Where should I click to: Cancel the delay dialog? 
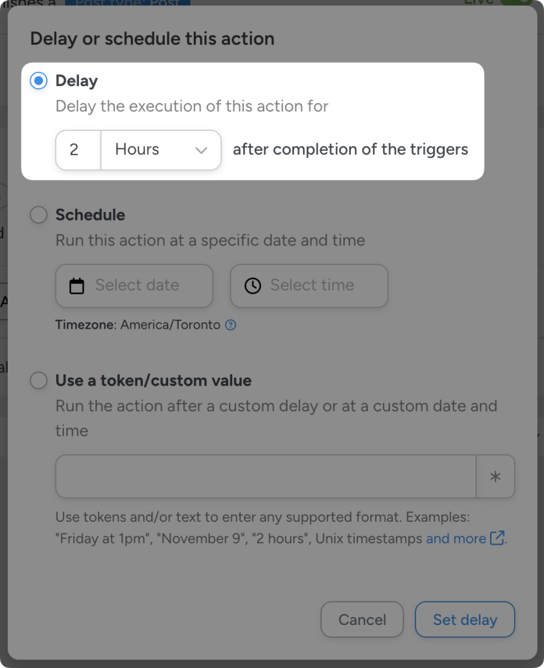(362, 619)
